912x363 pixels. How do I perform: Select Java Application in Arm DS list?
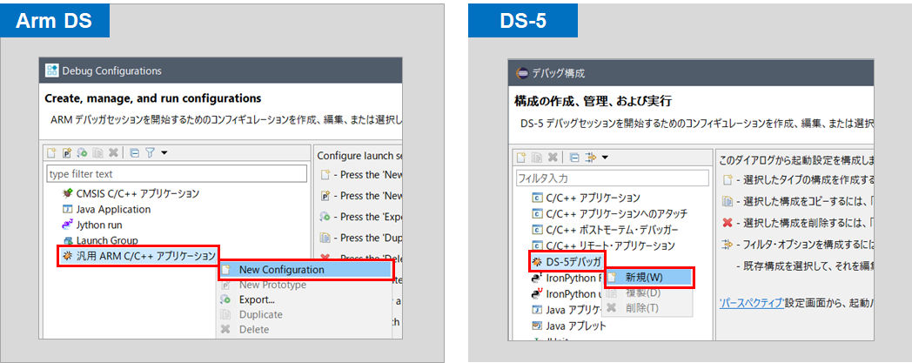pyautogui.click(x=112, y=209)
